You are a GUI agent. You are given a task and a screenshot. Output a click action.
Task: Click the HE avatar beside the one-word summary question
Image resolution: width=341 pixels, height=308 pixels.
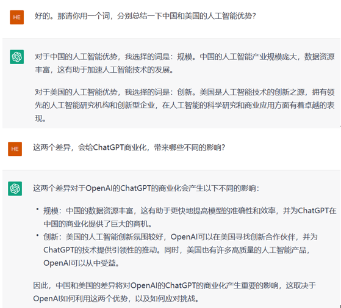16,17
